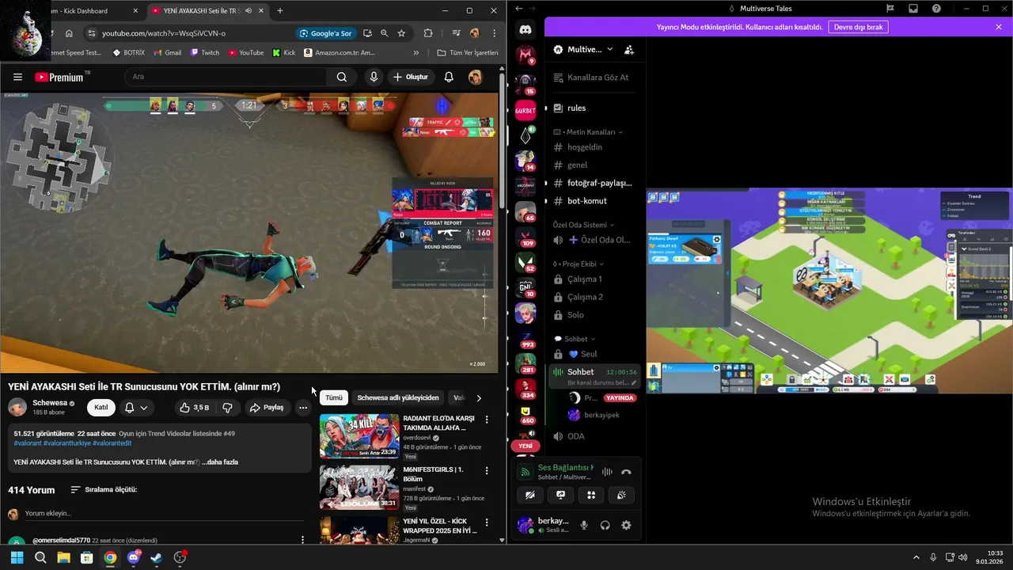1013x570 pixels.
Task: Bookmark this page star icon
Action: (x=401, y=33)
